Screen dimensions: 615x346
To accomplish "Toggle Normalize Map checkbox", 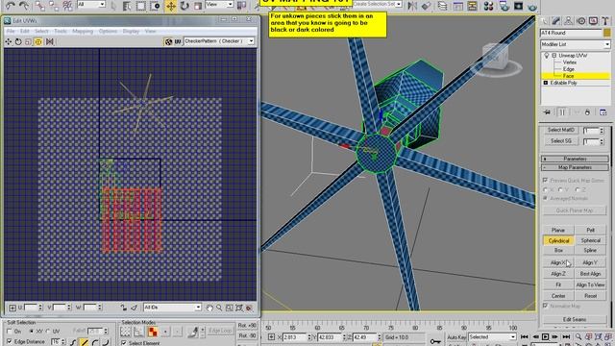I will [x=546, y=306].
